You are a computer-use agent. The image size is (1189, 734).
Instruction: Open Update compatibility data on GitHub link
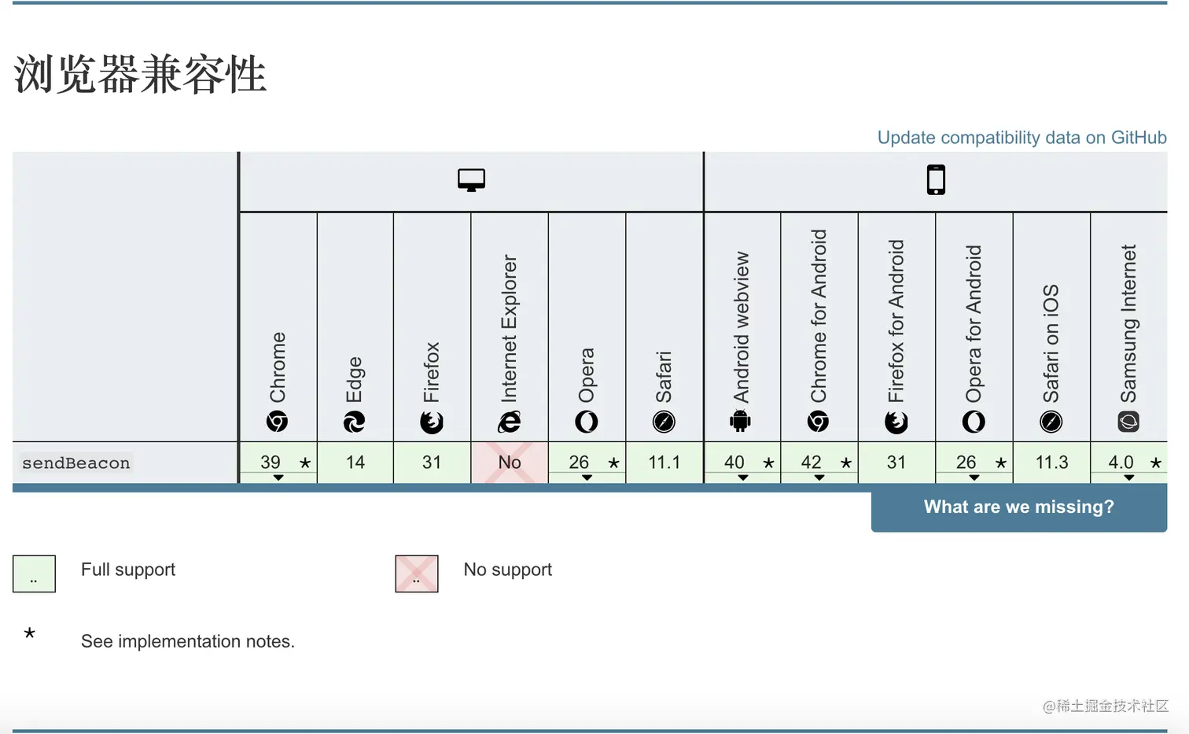(1022, 138)
